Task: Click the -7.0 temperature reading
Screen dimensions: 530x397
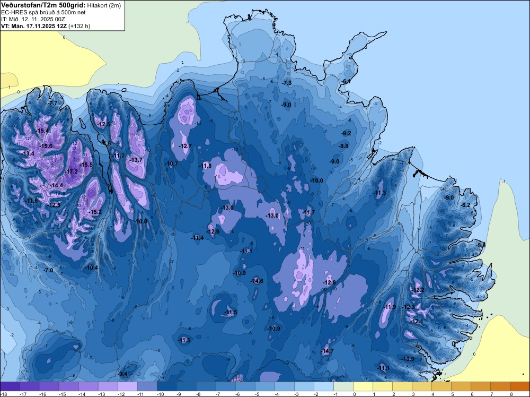Action: 49,270
